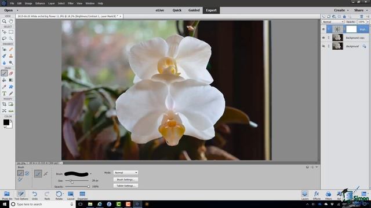
Task: Select the Color Picker eyedropper tool
Action: click(4, 87)
